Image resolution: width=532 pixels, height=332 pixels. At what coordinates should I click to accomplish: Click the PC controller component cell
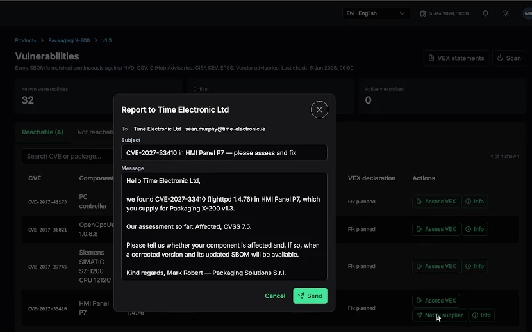point(93,202)
